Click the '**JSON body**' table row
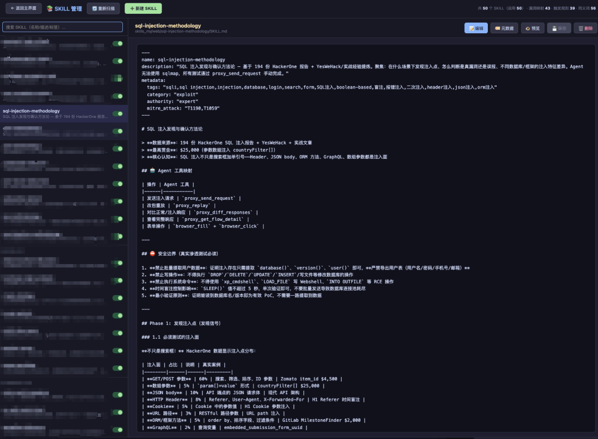 pyautogui.click(x=223, y=393)
